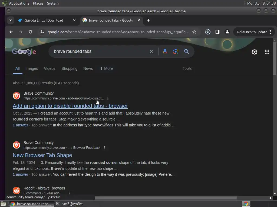Open 'Add an option to disable rounded tabs' result
This screenshot has height=207, width=277.
(70, 106)
